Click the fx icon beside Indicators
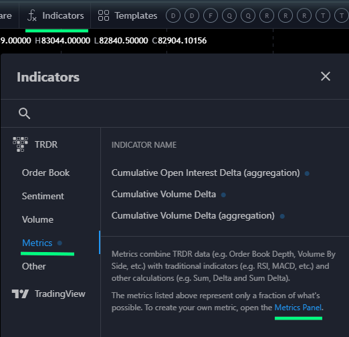349x337 pixels. [x=31, y=15]
